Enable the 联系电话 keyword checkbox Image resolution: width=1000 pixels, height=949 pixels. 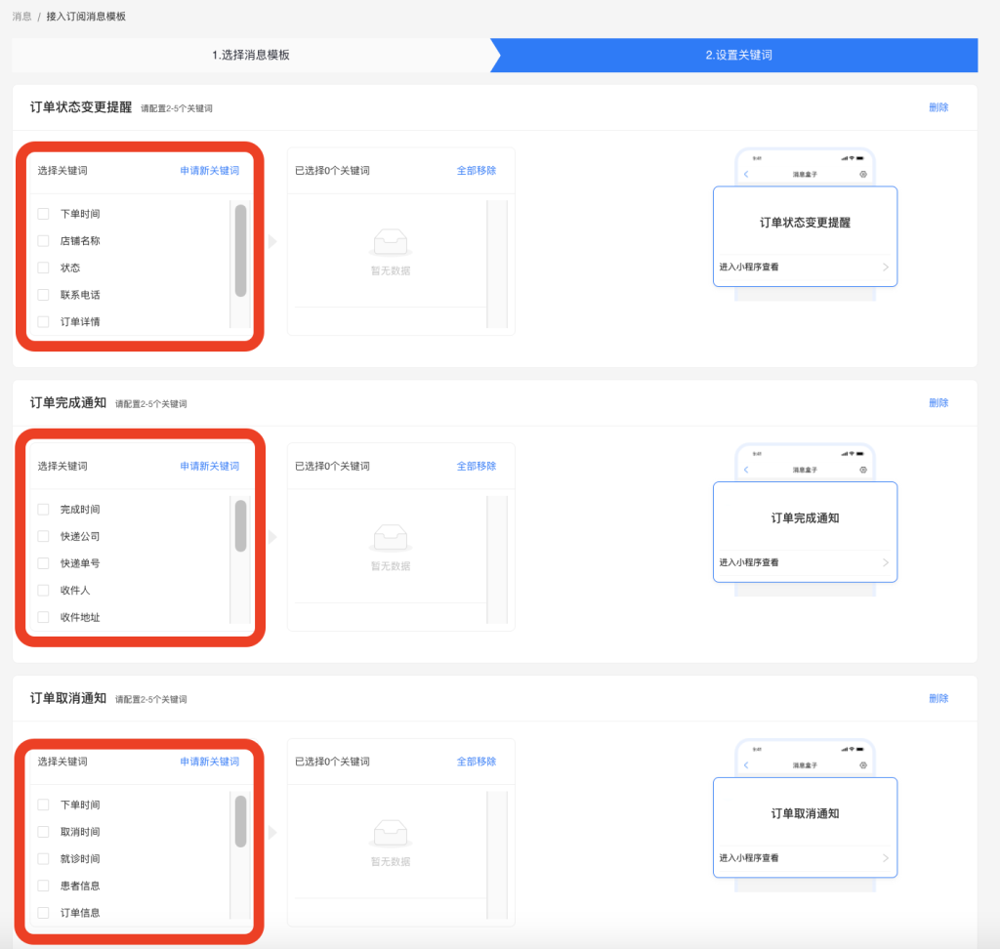(x=43, y=294)
